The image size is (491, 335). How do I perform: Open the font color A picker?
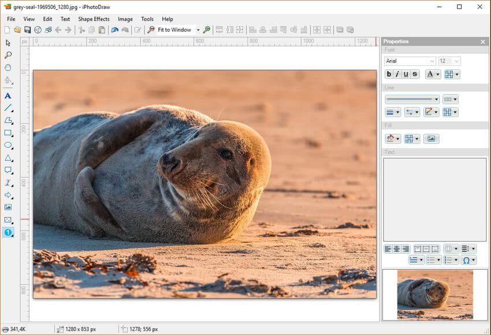click(x=433, y=74)
